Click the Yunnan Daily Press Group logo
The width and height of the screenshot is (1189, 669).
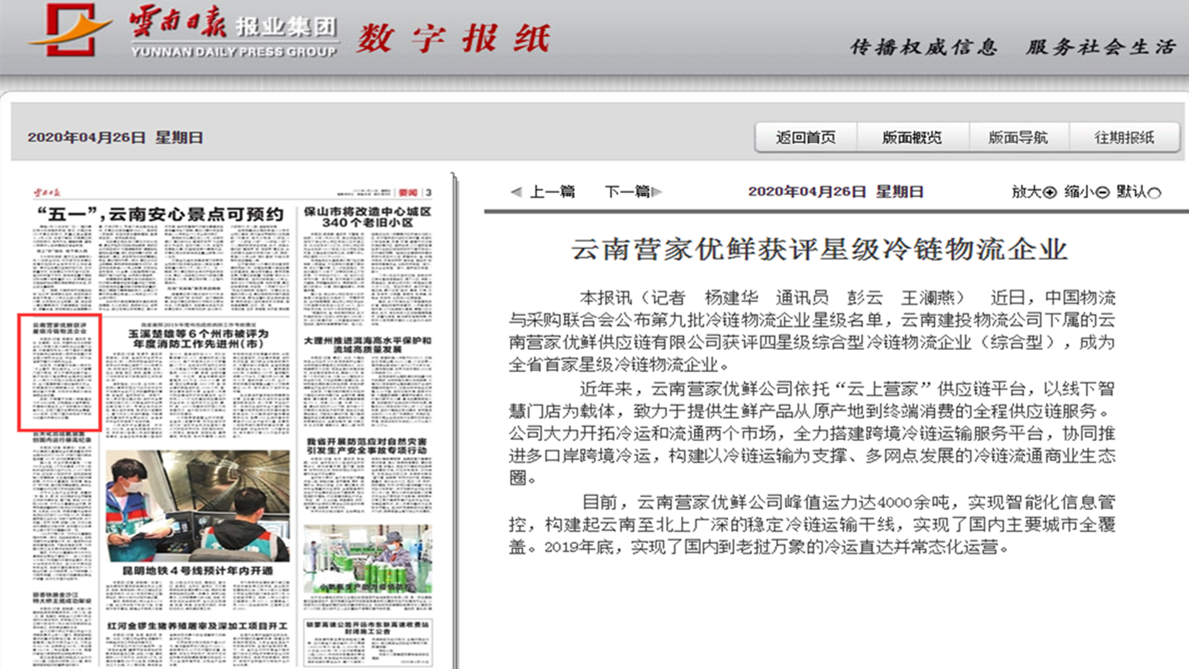pyautogui.click(x=185, y=31)
